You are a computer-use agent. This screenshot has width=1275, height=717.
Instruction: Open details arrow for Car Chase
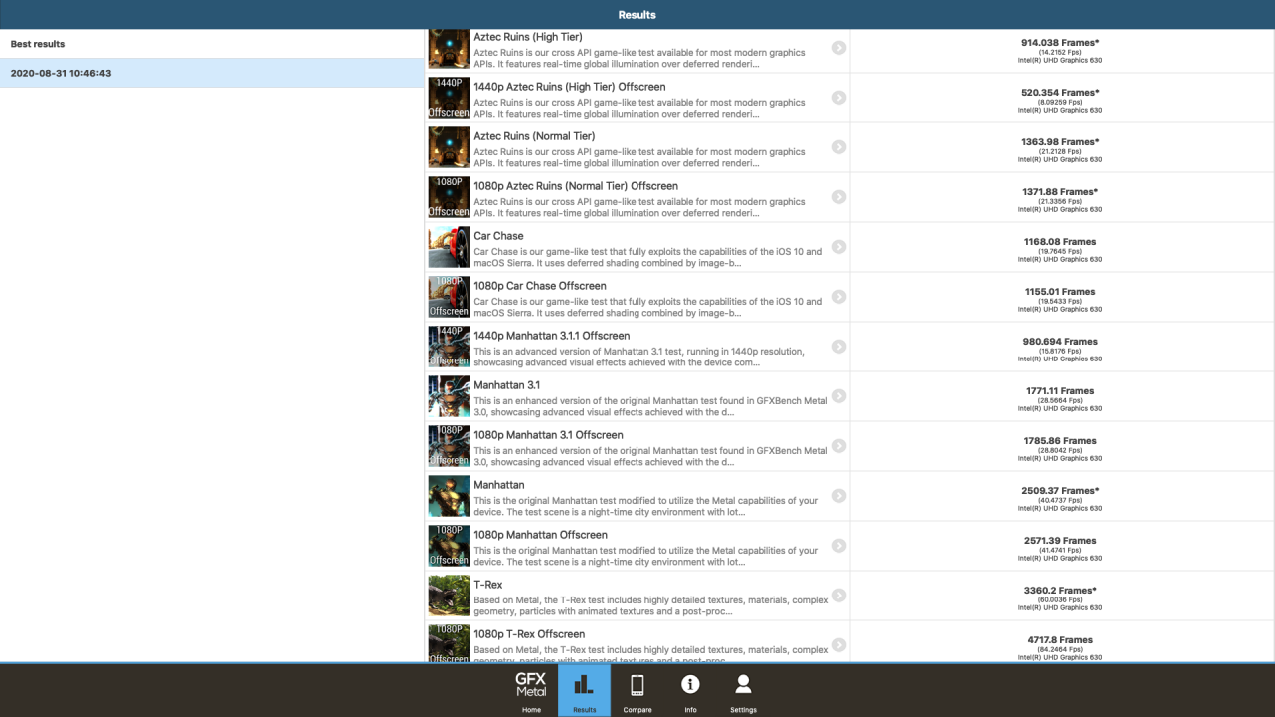[839, 247]
